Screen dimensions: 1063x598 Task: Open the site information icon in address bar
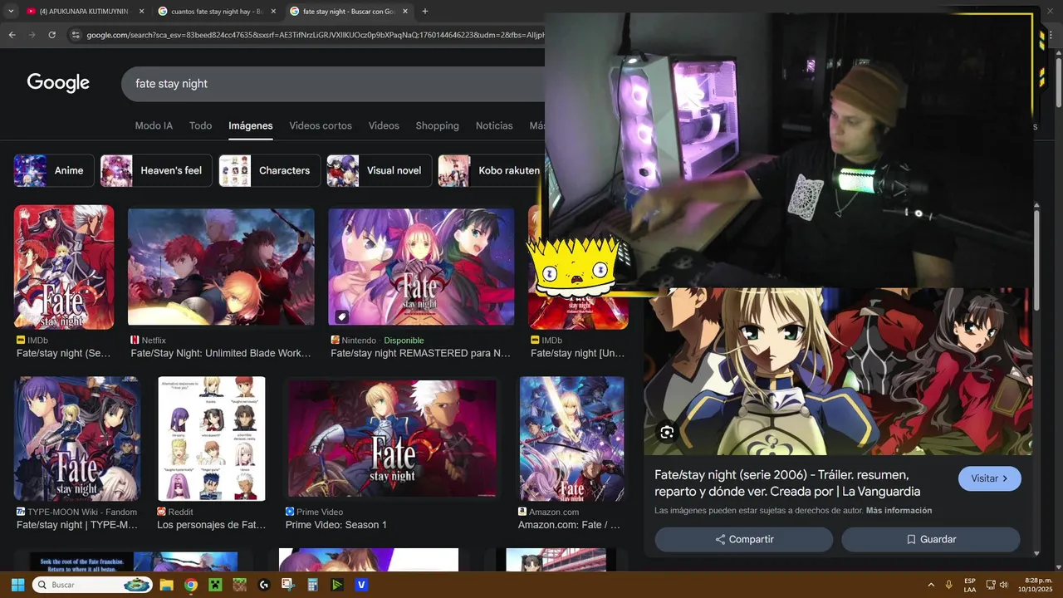tap(76, 35)
